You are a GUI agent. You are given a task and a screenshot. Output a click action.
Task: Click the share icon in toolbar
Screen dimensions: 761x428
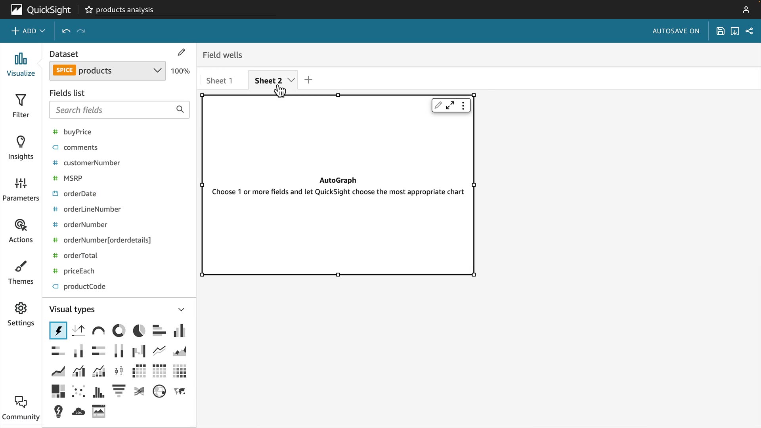(749, 31)
